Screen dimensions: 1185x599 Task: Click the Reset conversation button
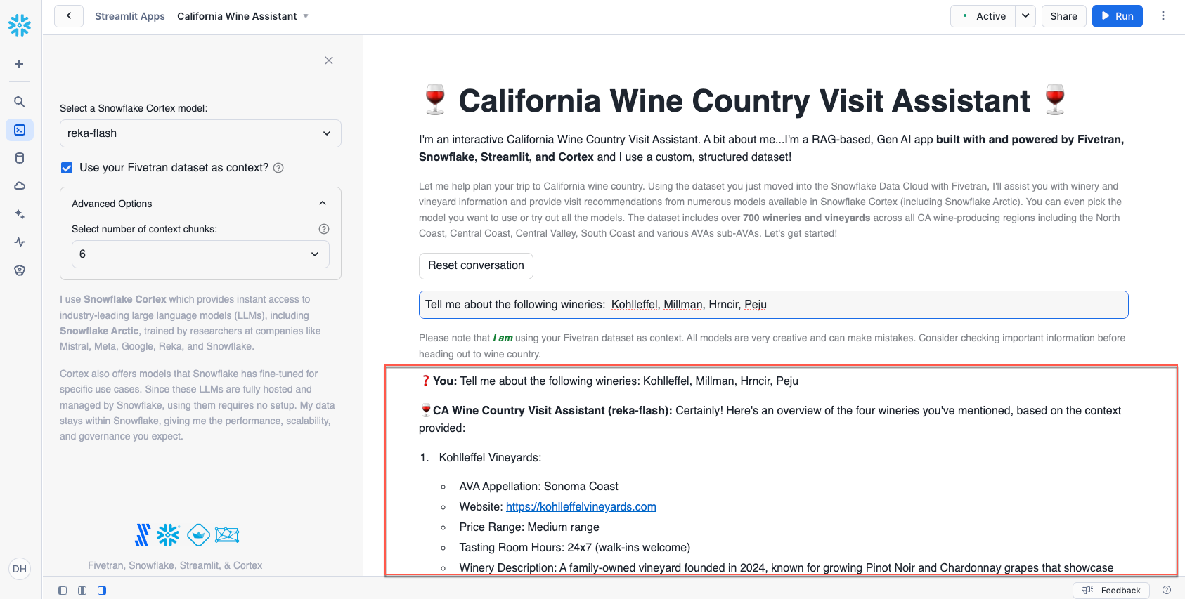[476, 265]
